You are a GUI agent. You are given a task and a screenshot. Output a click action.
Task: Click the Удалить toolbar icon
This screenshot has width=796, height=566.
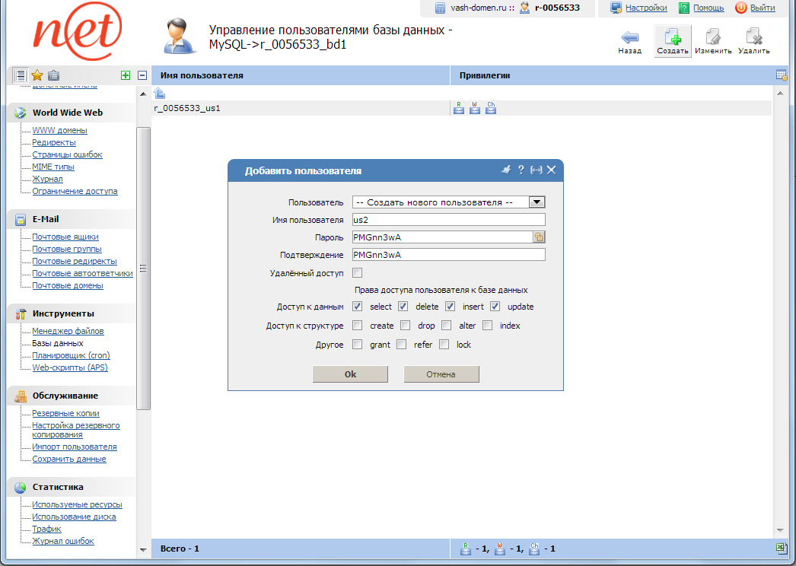[x=753, y=37]
